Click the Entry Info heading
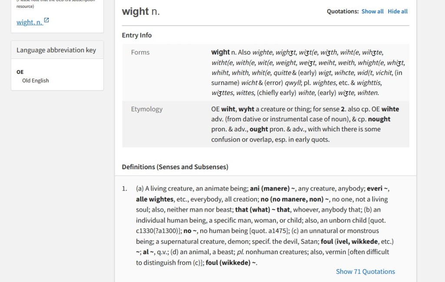 tap(137, 35)
